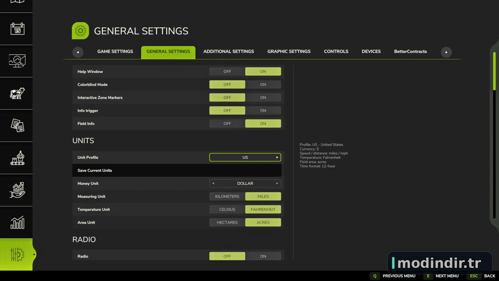Click the ESC key back icon
Image resolution: width=499 pixels, height=281 pixels.
(x=474, y=276)
